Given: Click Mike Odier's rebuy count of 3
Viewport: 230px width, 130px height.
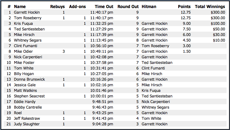Looking at the screenshot, I should click(64, 51).
